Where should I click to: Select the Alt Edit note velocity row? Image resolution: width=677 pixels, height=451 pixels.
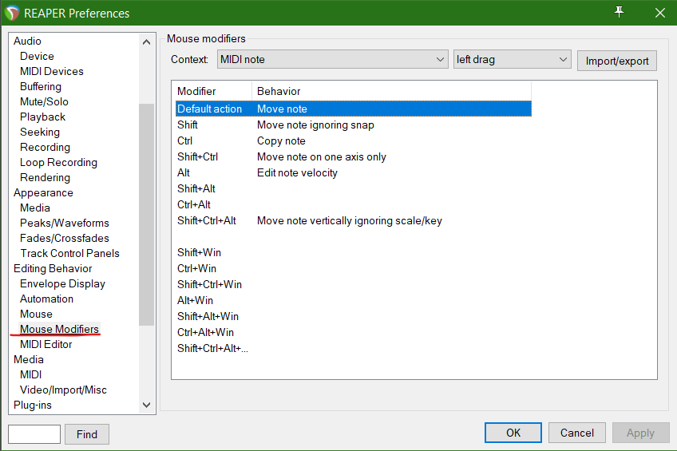coord(353,172)
